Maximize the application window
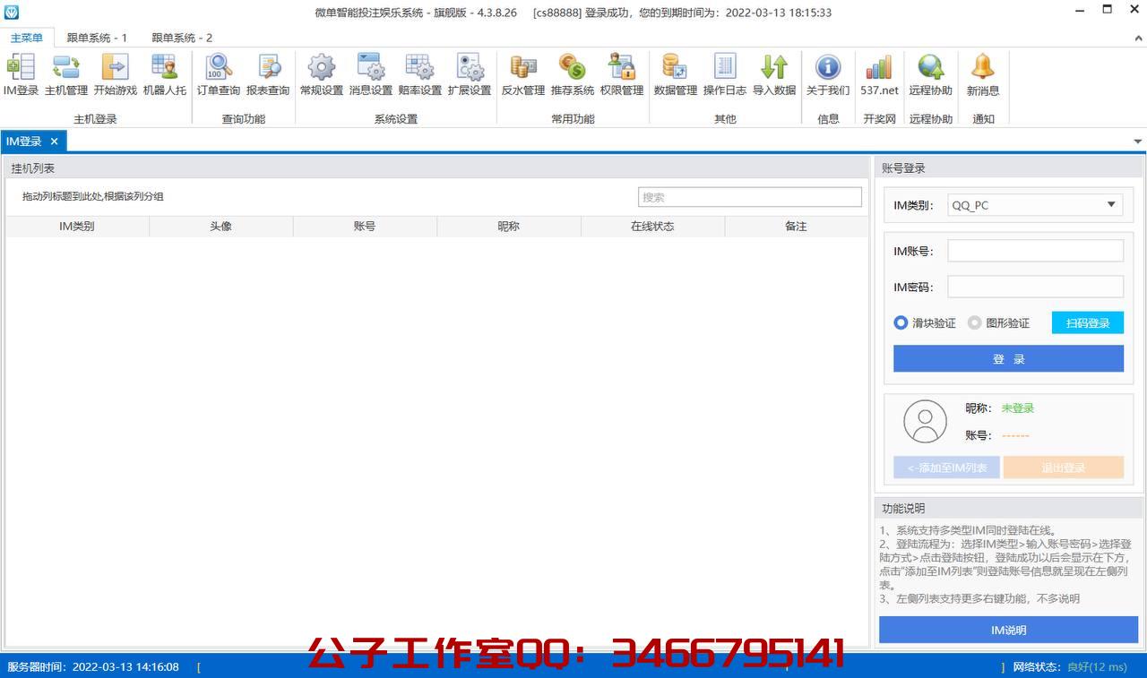This screenshot has width=1147, height=678. pos(1107,10)
